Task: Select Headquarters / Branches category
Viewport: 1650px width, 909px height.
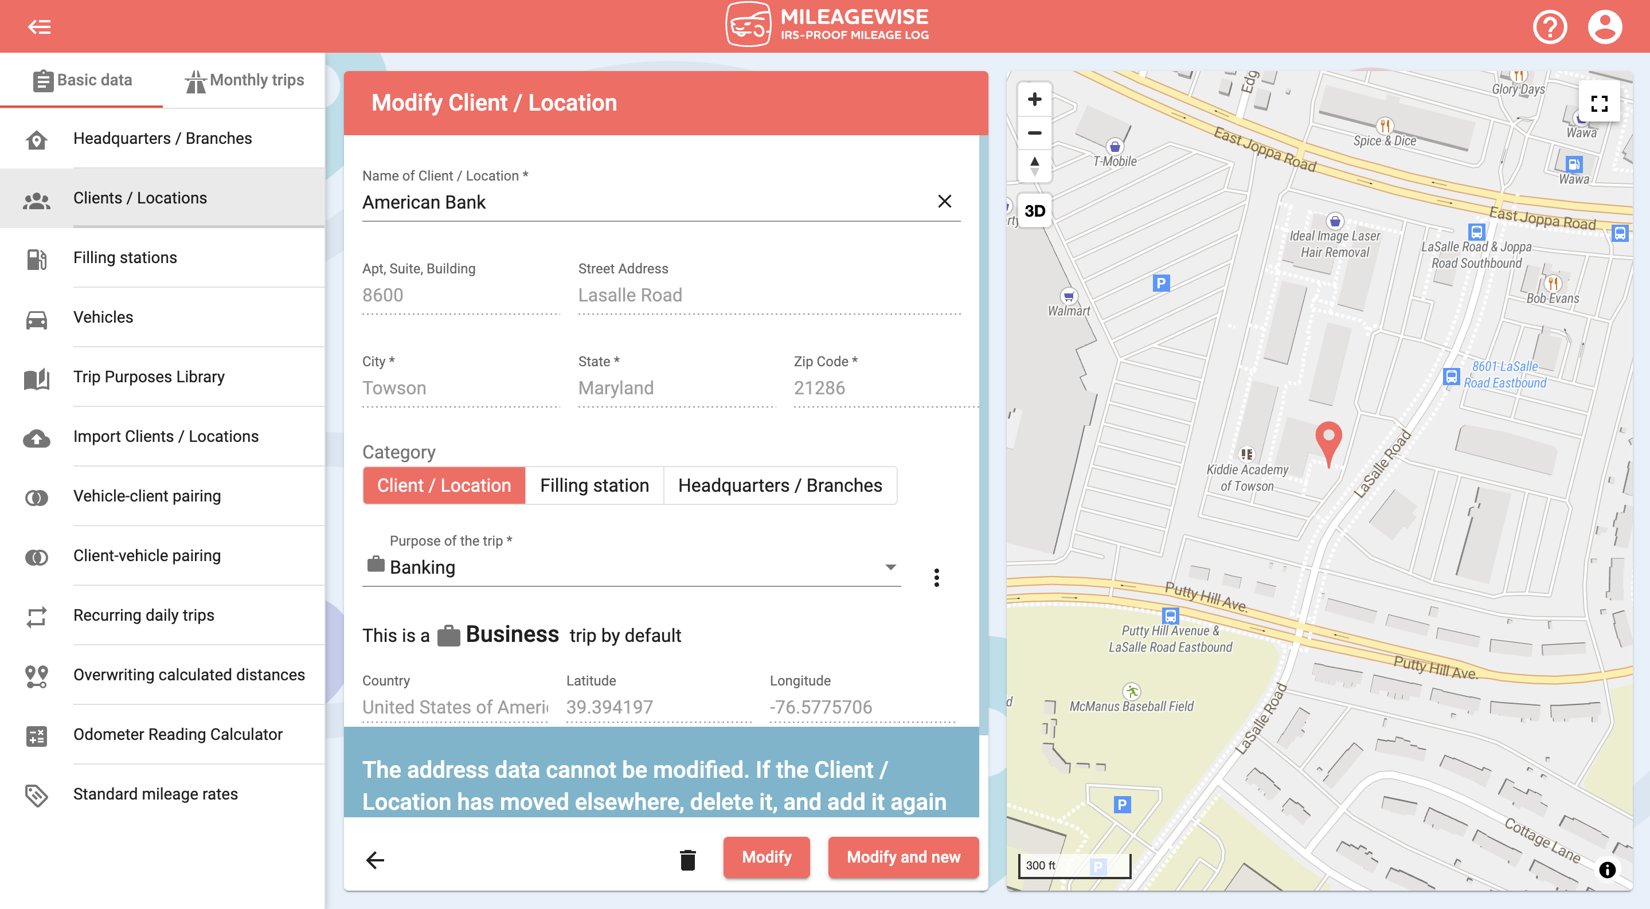Action: pyautogui.click(x=780, y=485)
